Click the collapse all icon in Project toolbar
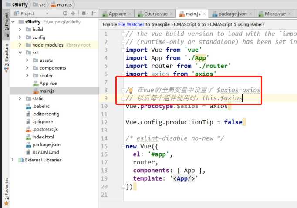Image resolution: width=297 pixels, height=208 pixels. point(73,13)
